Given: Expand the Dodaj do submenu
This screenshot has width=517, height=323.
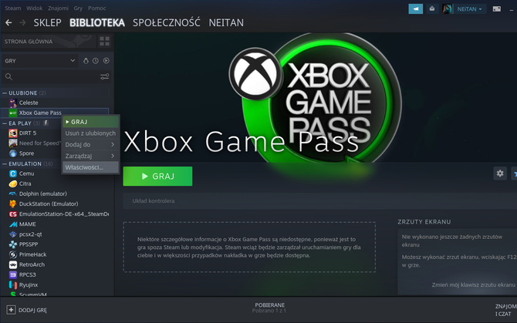Looking at the screenshot, I should point(90,145).
